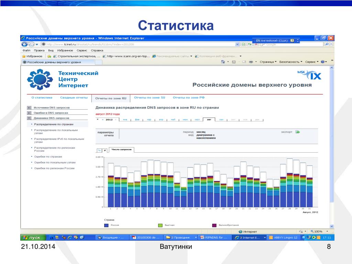Viewport: 352px width, 264px height.
Task: Expand Ошибки в DNS запросах section
Action: 29,113
